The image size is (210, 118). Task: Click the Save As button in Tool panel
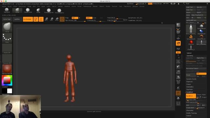point(201,7)
